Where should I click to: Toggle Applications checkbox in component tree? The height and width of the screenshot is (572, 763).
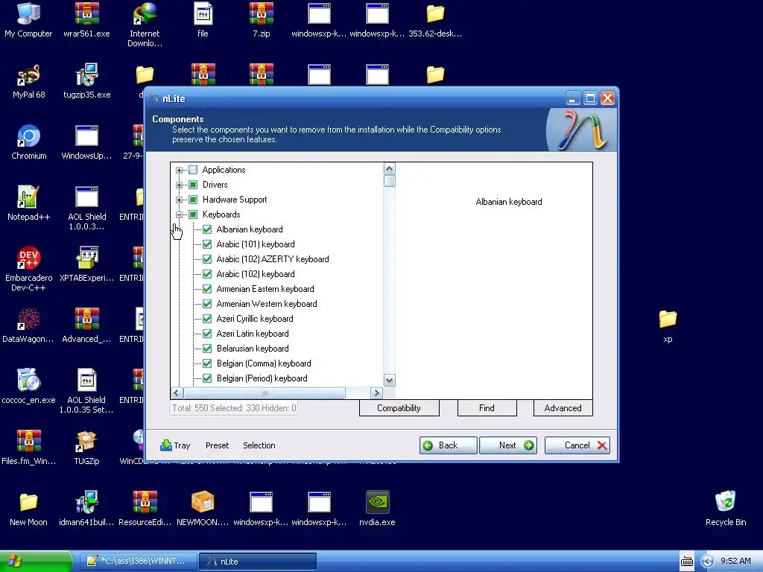193,170
